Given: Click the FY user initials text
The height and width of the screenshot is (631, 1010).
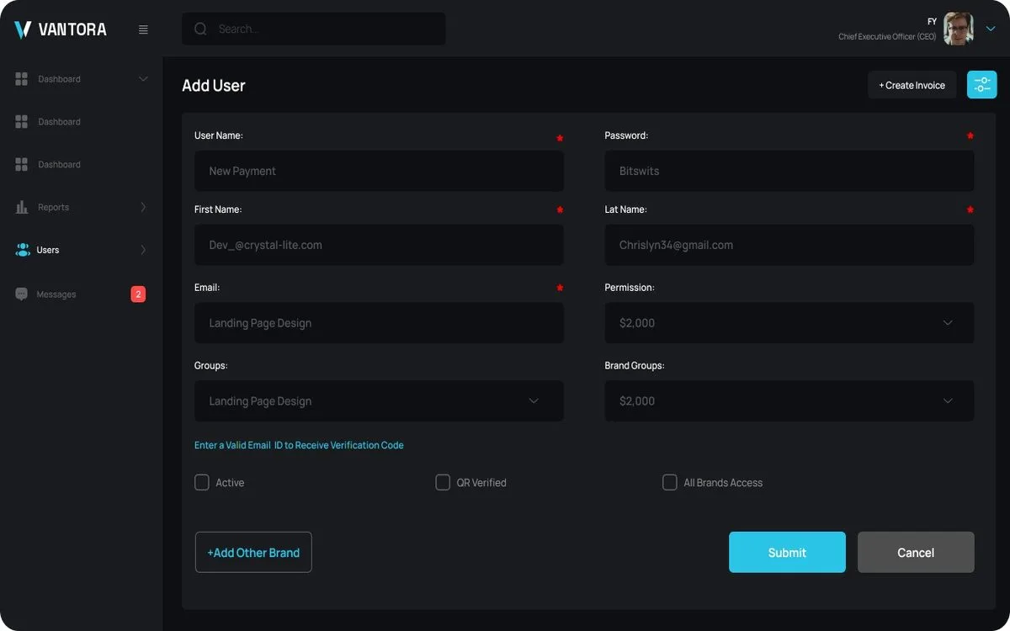Looking at the screenshot, I should [x=932, y=21].
